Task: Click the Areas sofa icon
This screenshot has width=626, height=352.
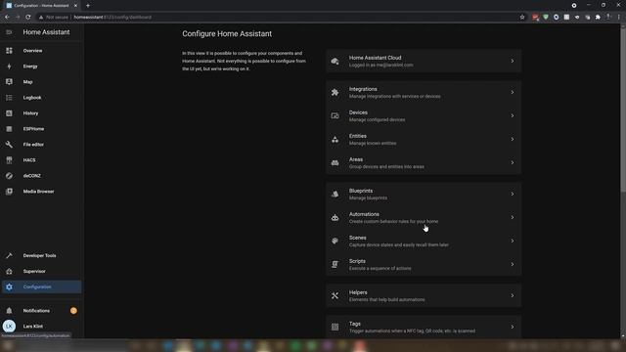Action: [335, 163]
